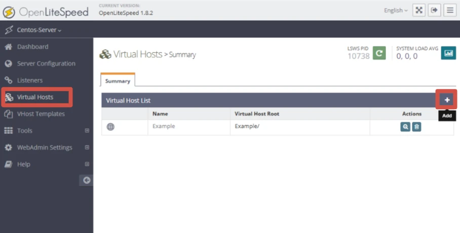Click the Help book icon
This screenshot has width=460, height=233.
point(9,164)
